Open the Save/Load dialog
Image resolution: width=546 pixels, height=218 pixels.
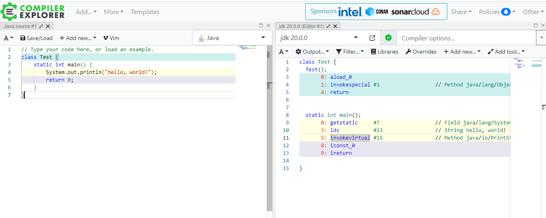pyautogui.click(x=36, y=38)
